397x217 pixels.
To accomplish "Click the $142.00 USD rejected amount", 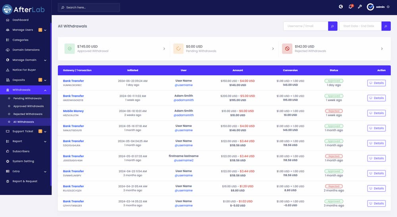I will tap(304, 46).
